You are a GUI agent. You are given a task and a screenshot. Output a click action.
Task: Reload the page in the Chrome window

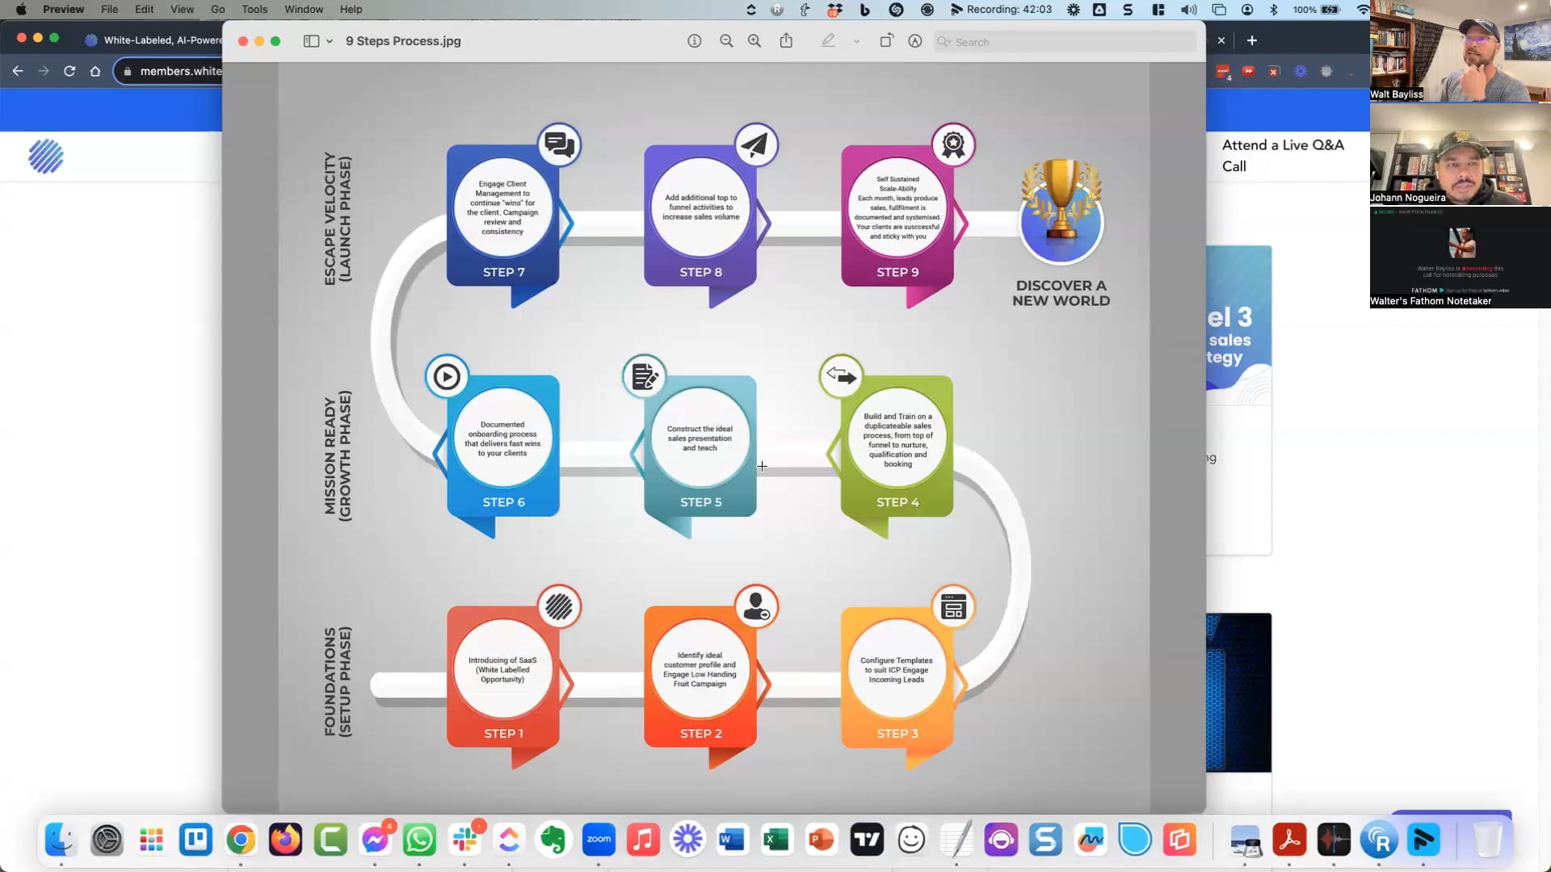(69, 71)
